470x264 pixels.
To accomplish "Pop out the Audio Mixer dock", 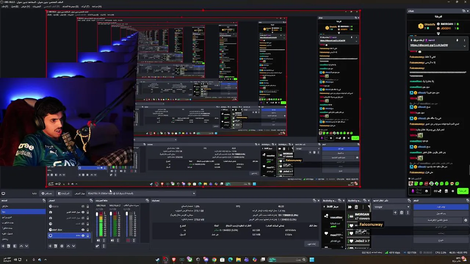I will [x=147, y=201].
